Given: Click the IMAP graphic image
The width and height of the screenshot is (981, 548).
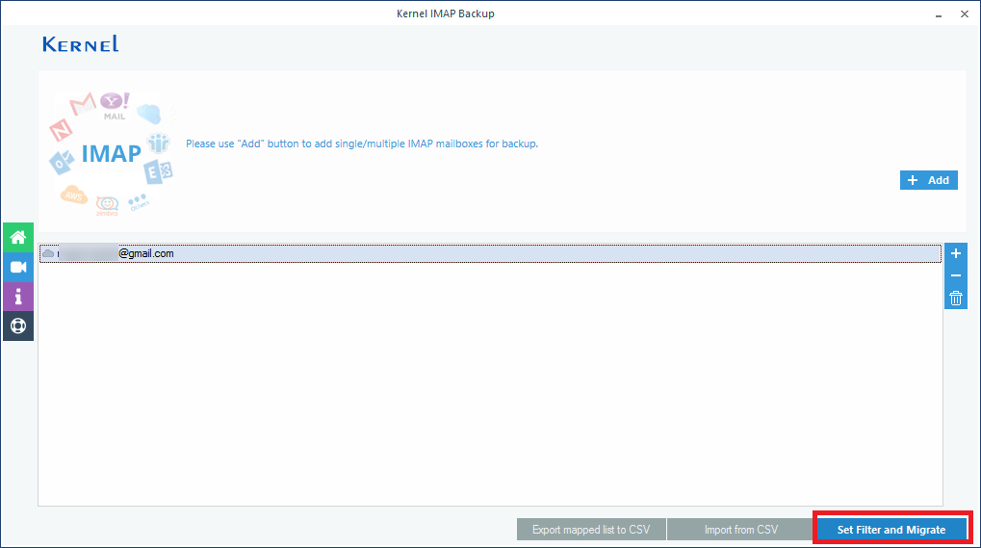Looking at the screenshot, I should [x=112, y=152].
